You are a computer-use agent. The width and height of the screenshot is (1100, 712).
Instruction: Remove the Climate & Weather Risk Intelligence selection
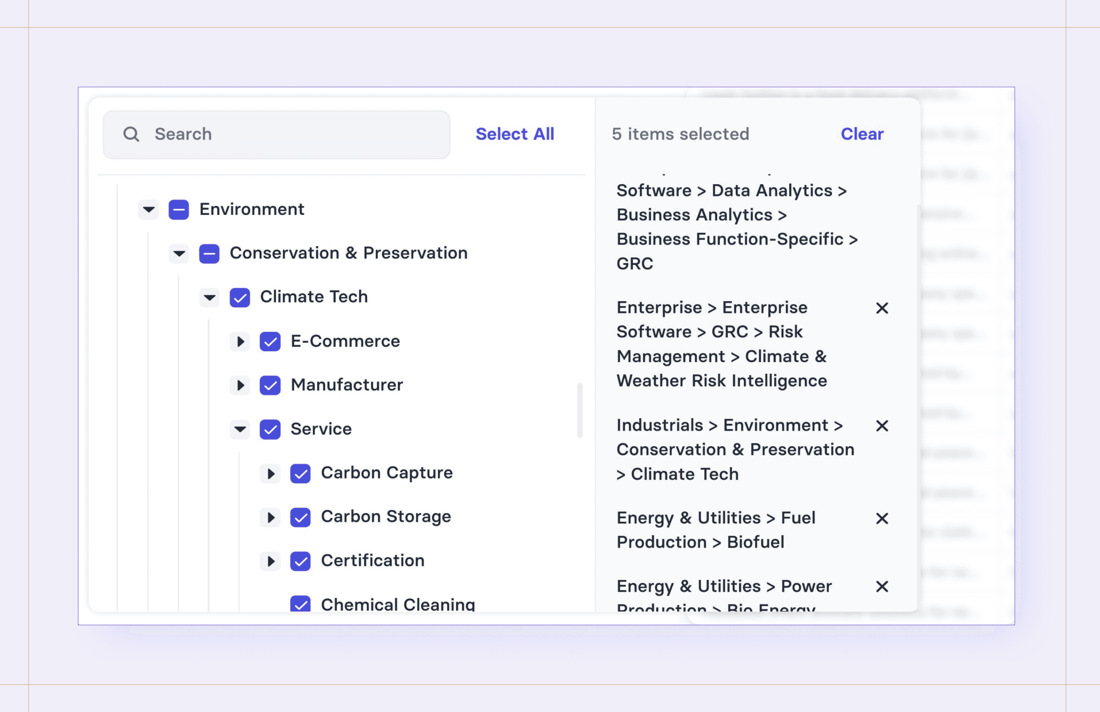(882, 308)
